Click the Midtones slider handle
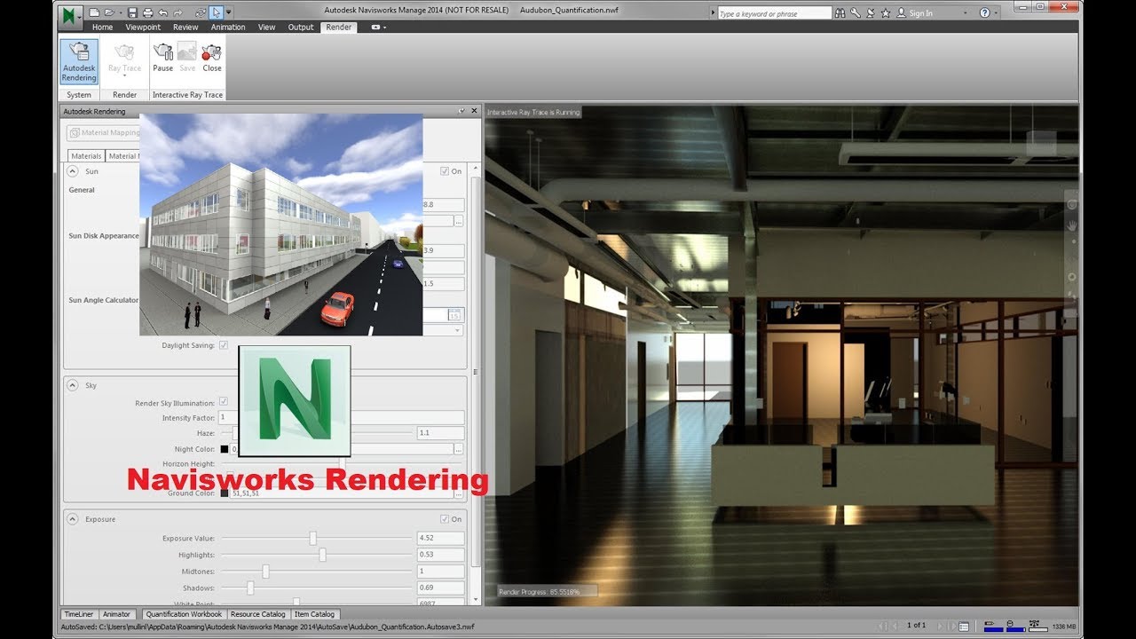 pos(265,572)
